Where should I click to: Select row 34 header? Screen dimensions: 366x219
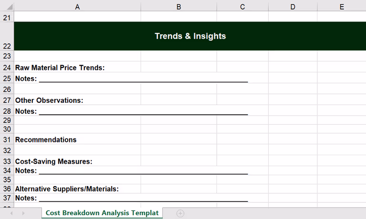coord(7,170)
